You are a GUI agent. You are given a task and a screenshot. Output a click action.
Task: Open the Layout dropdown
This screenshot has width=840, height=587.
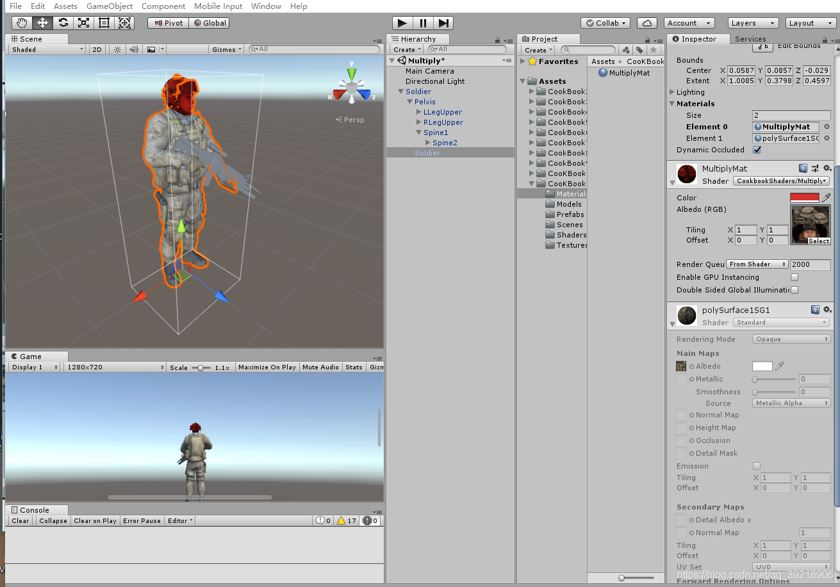tap(810, 22)
